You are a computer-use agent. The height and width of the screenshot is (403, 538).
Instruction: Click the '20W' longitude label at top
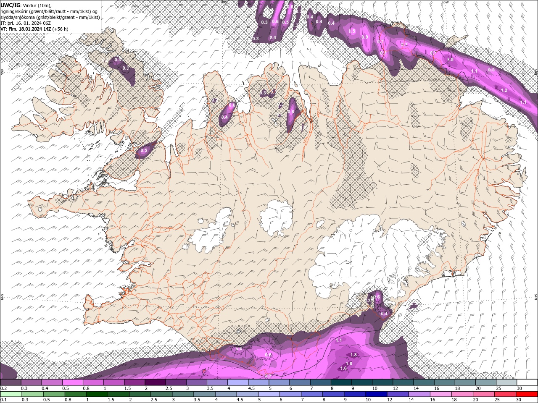coord(224,2)
